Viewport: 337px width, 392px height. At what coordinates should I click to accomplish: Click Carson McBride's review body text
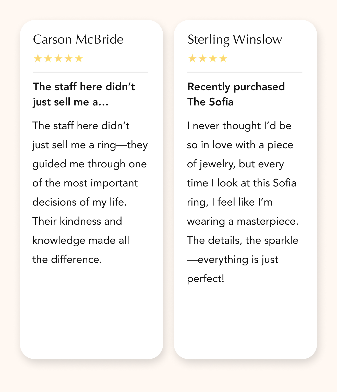[89, 193]
